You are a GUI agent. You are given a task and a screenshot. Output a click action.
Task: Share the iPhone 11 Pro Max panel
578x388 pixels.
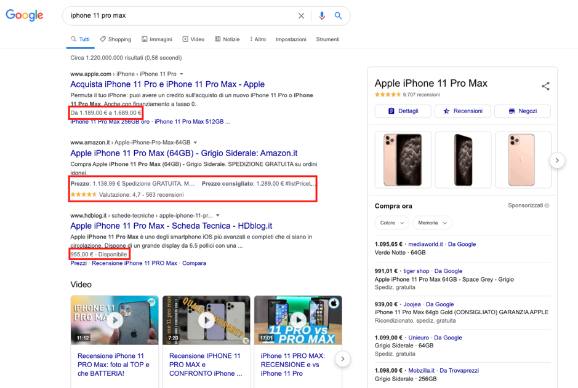coord(545,86)
